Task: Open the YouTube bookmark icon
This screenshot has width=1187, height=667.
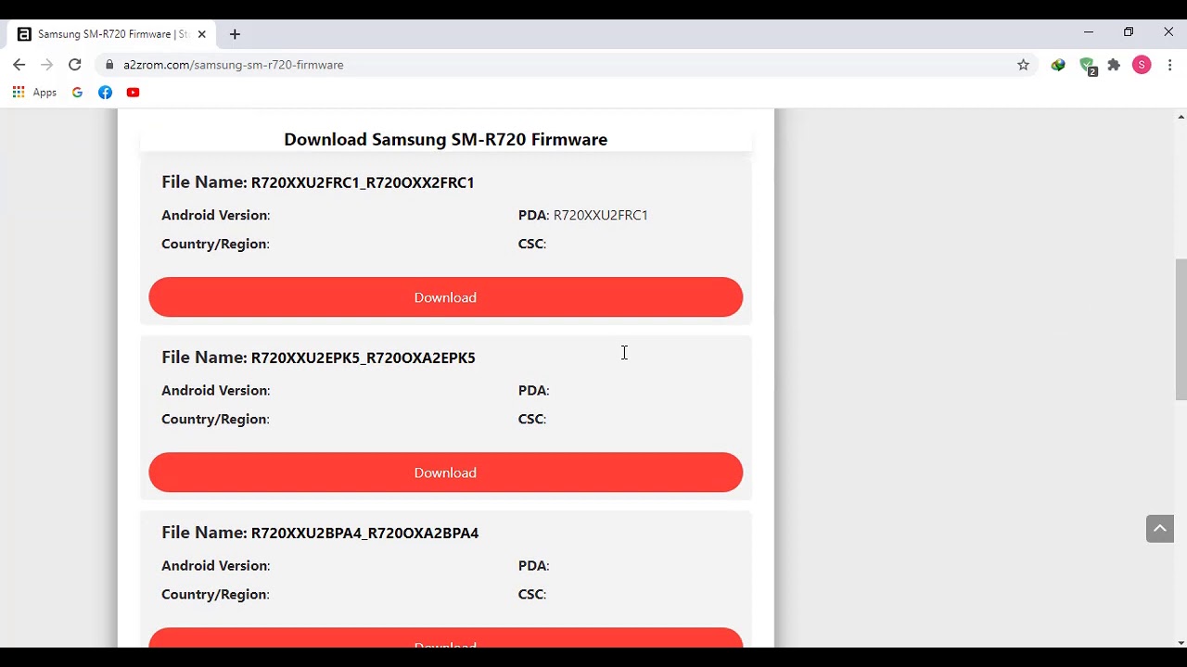Action: (133, 93)
